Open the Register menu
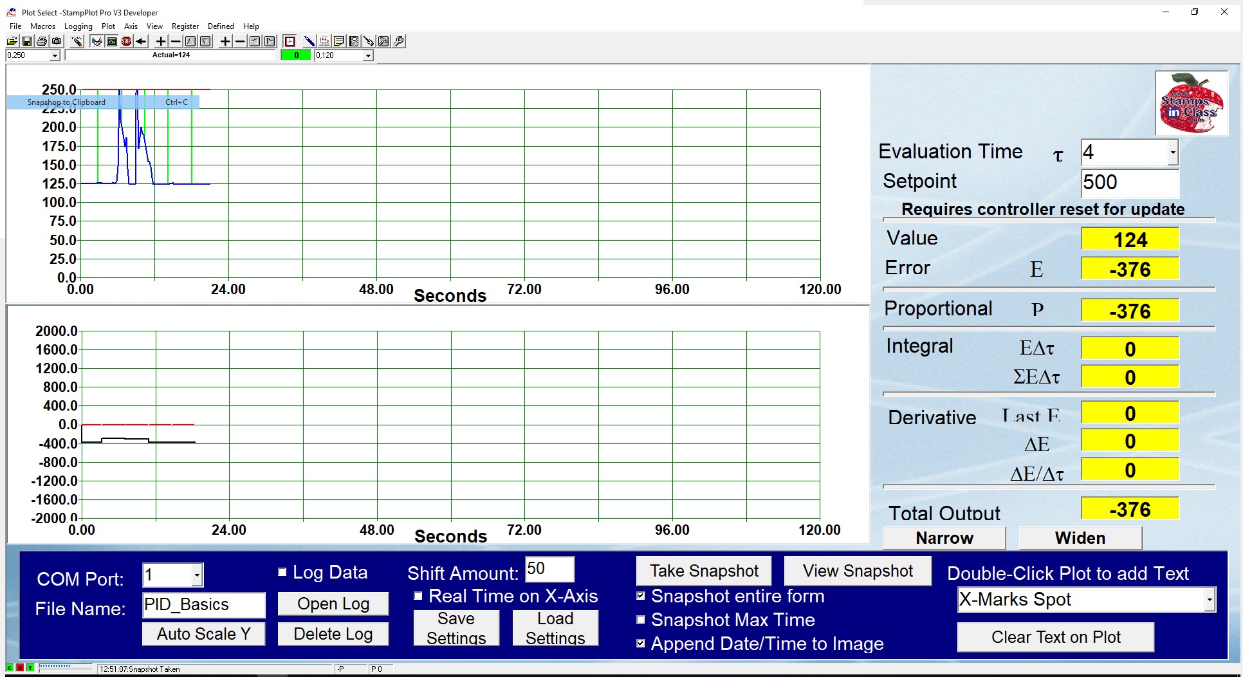 (x=185, y=26)
